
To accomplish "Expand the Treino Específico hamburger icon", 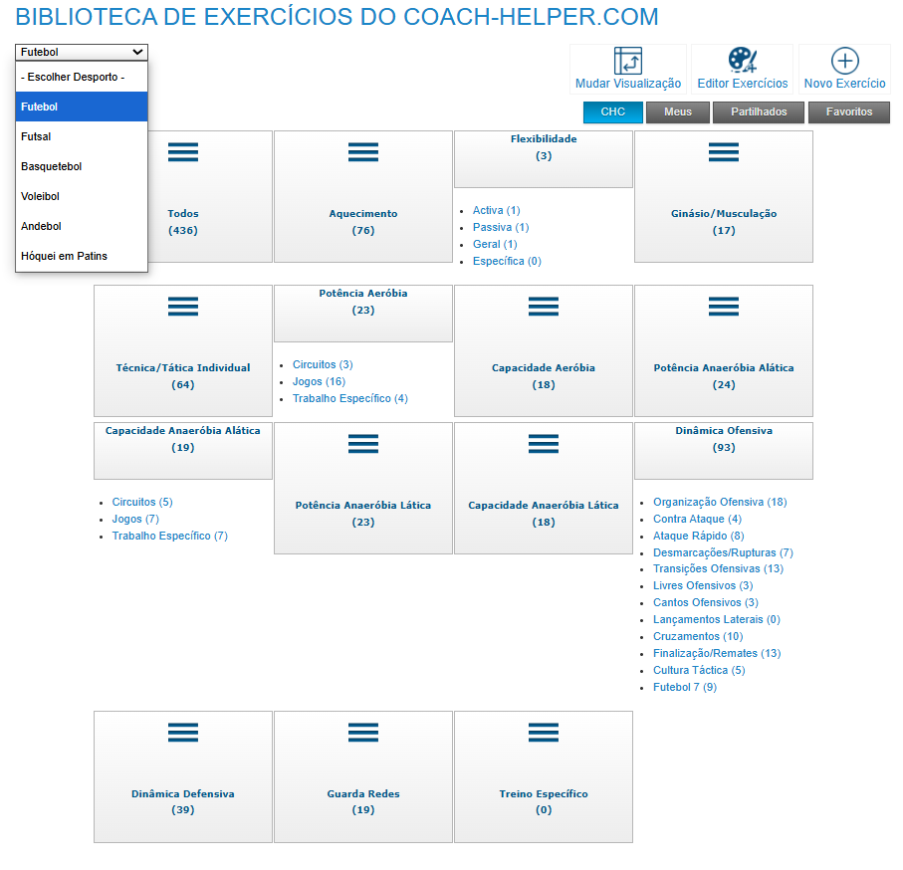I will click(x=544, y=733).
